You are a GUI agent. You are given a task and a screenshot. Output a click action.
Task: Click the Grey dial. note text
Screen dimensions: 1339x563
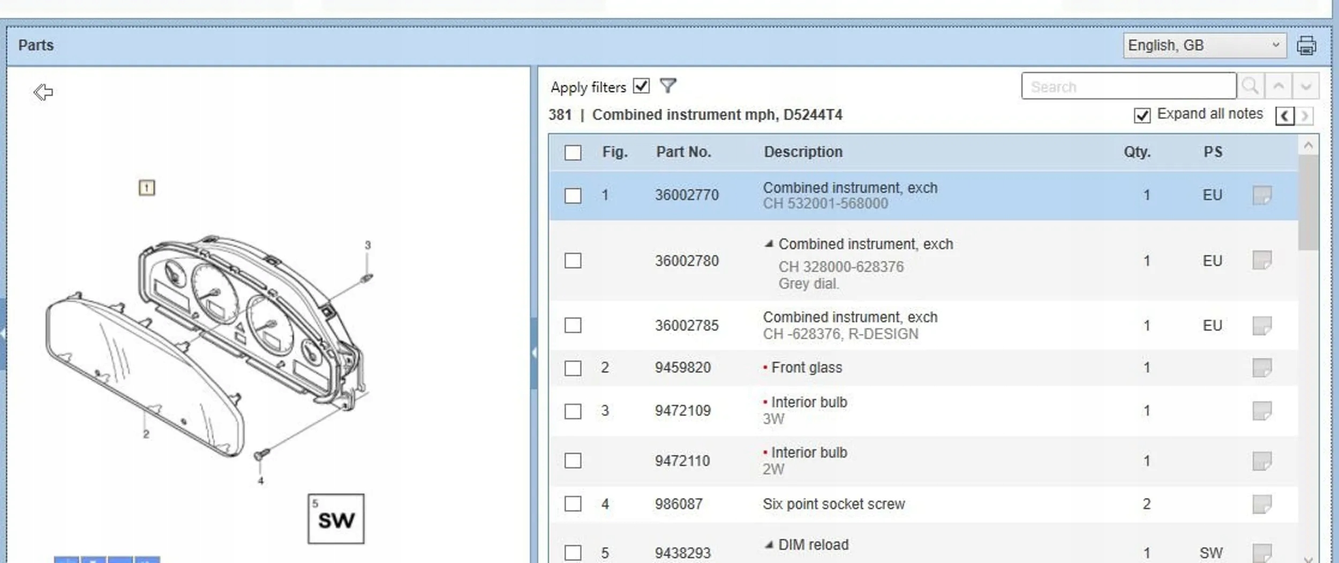[809, 284]
